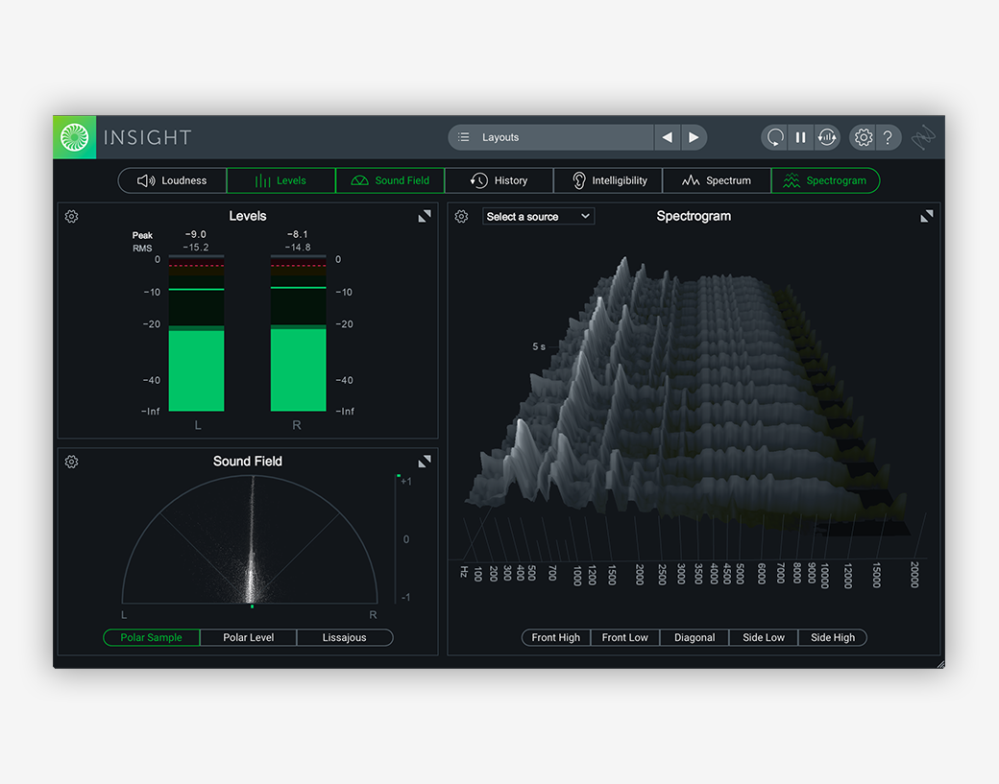Click the 5 s time marker

pos(539,346)
